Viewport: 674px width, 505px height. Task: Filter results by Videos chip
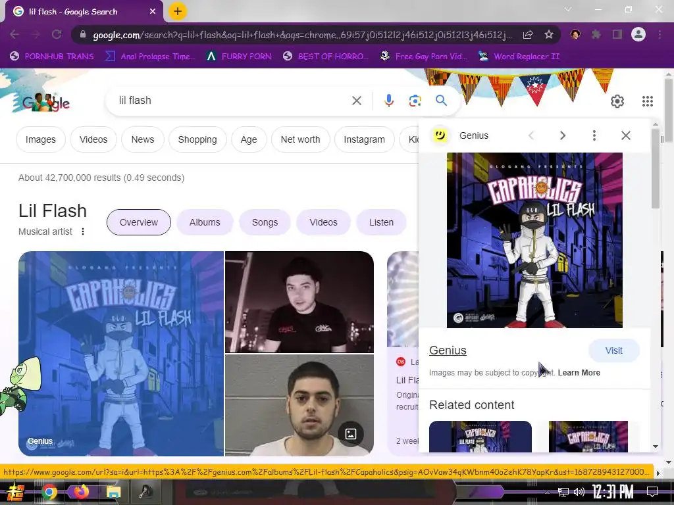(93, 139)
